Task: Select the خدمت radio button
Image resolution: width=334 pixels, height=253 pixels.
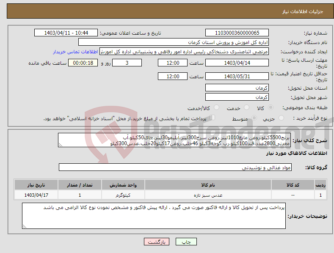Action: coord(246,107)
